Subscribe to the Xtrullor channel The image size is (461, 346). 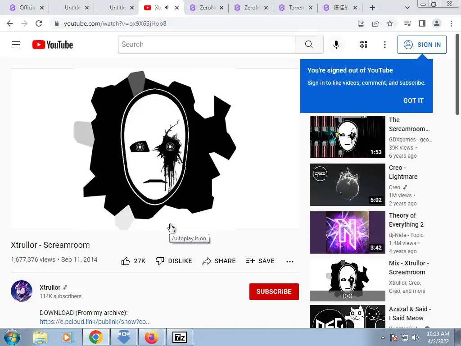274,291
